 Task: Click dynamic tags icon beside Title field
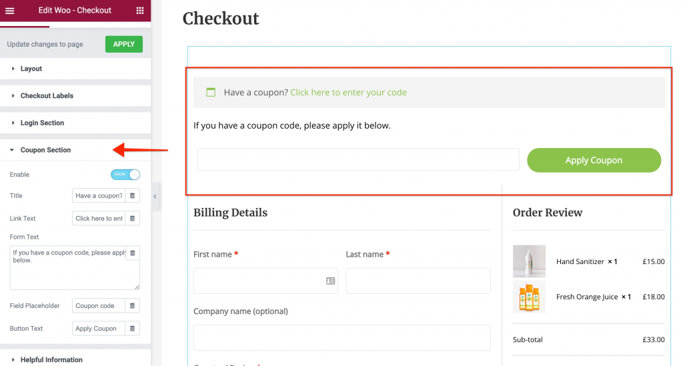coord(133,196)
